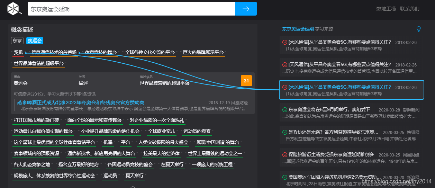Click the 拉美最大的经济体 tag
435x188 pixels.
[161, 154]
